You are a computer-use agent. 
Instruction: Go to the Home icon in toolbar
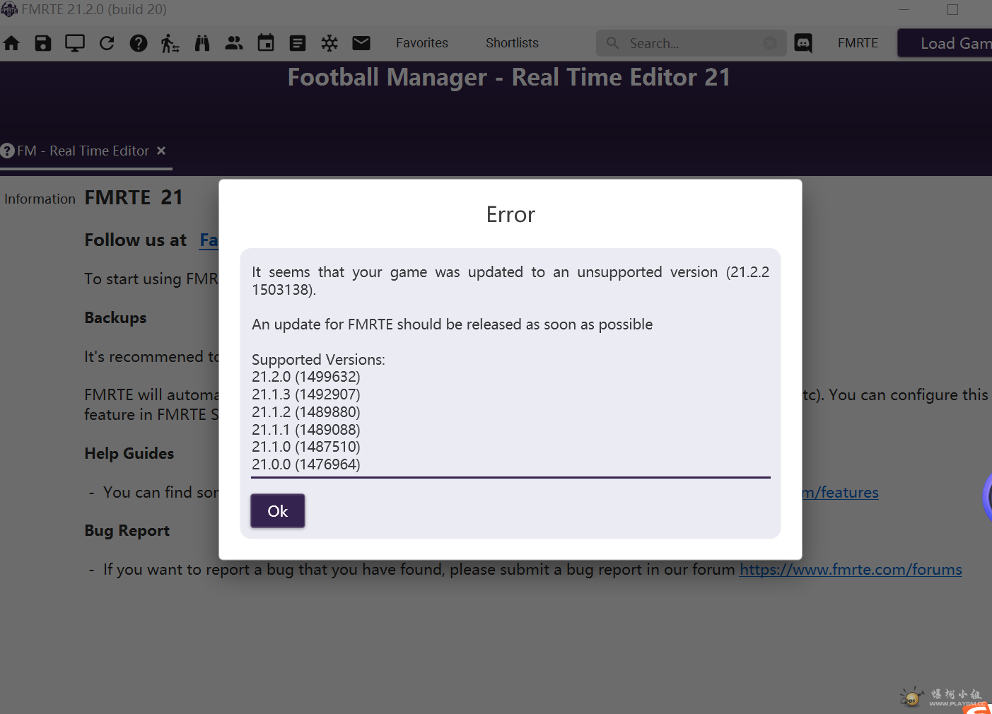coord(11,43)
